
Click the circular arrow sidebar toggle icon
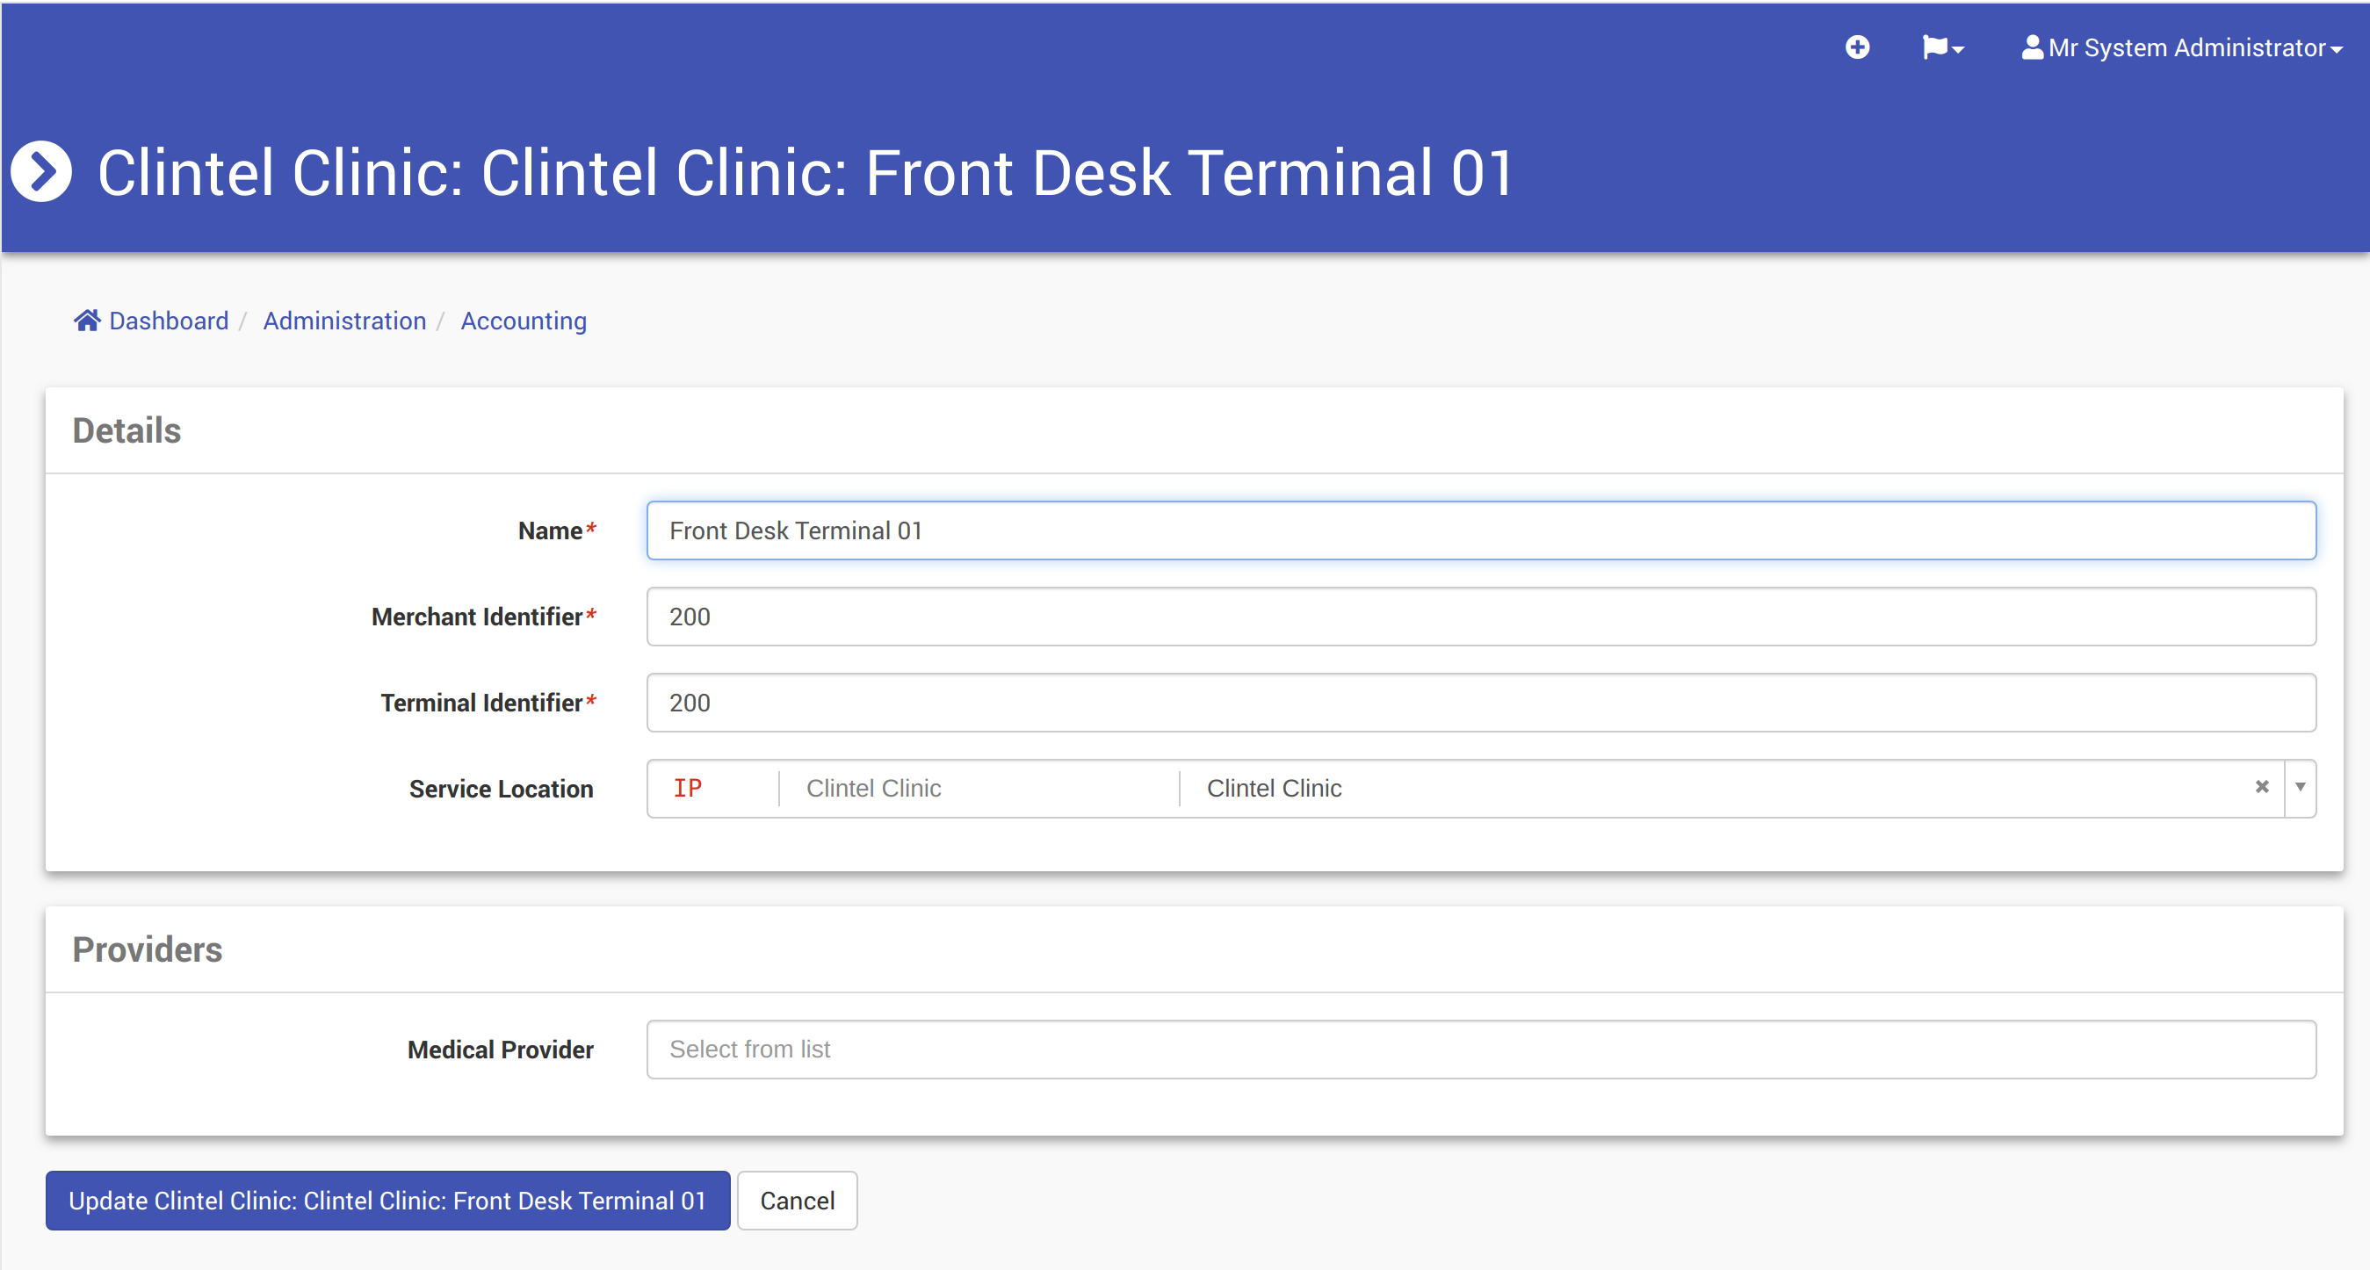[40, 172]
